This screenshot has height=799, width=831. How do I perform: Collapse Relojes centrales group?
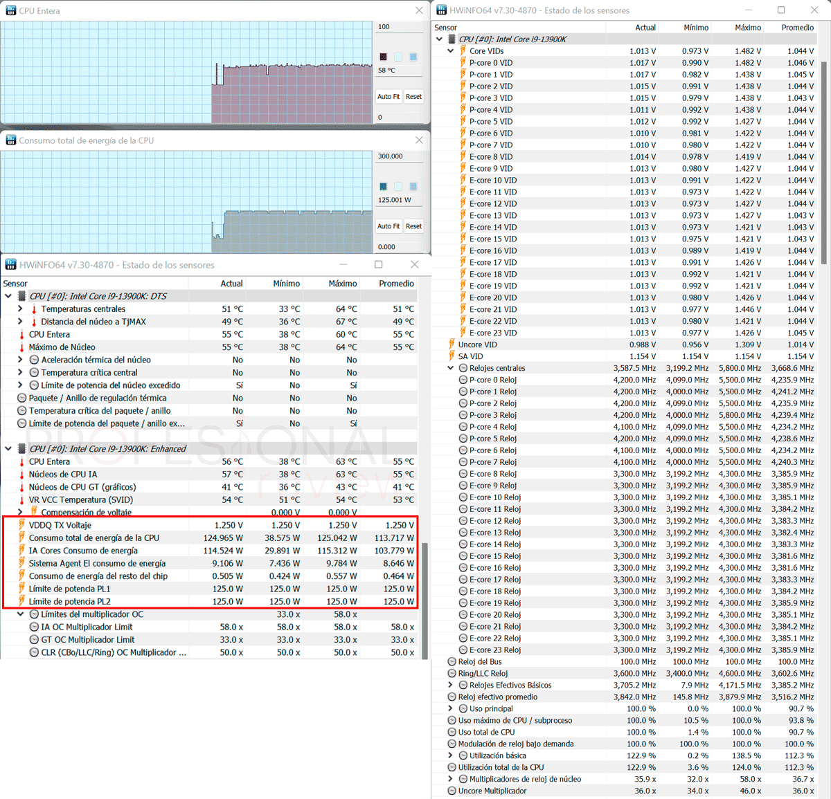coord(451,368)
